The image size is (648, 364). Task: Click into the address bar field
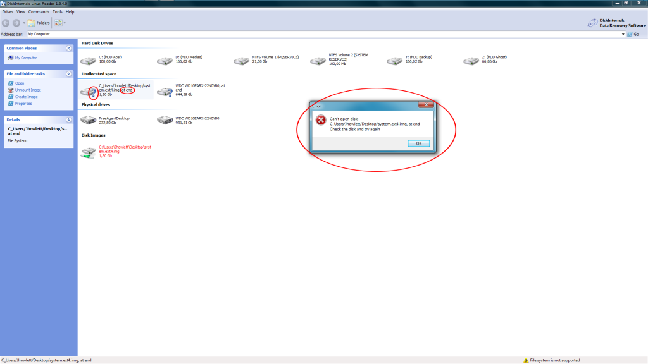[323, 34]
